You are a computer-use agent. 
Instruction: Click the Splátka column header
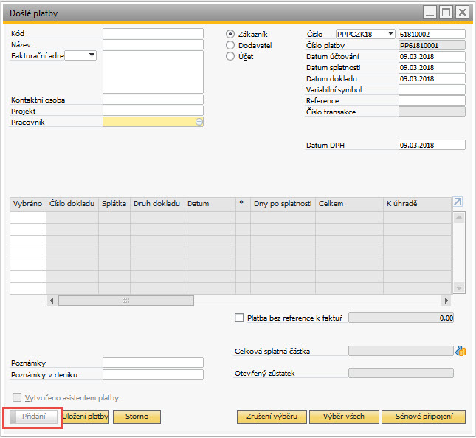click(x=114, y=204)
